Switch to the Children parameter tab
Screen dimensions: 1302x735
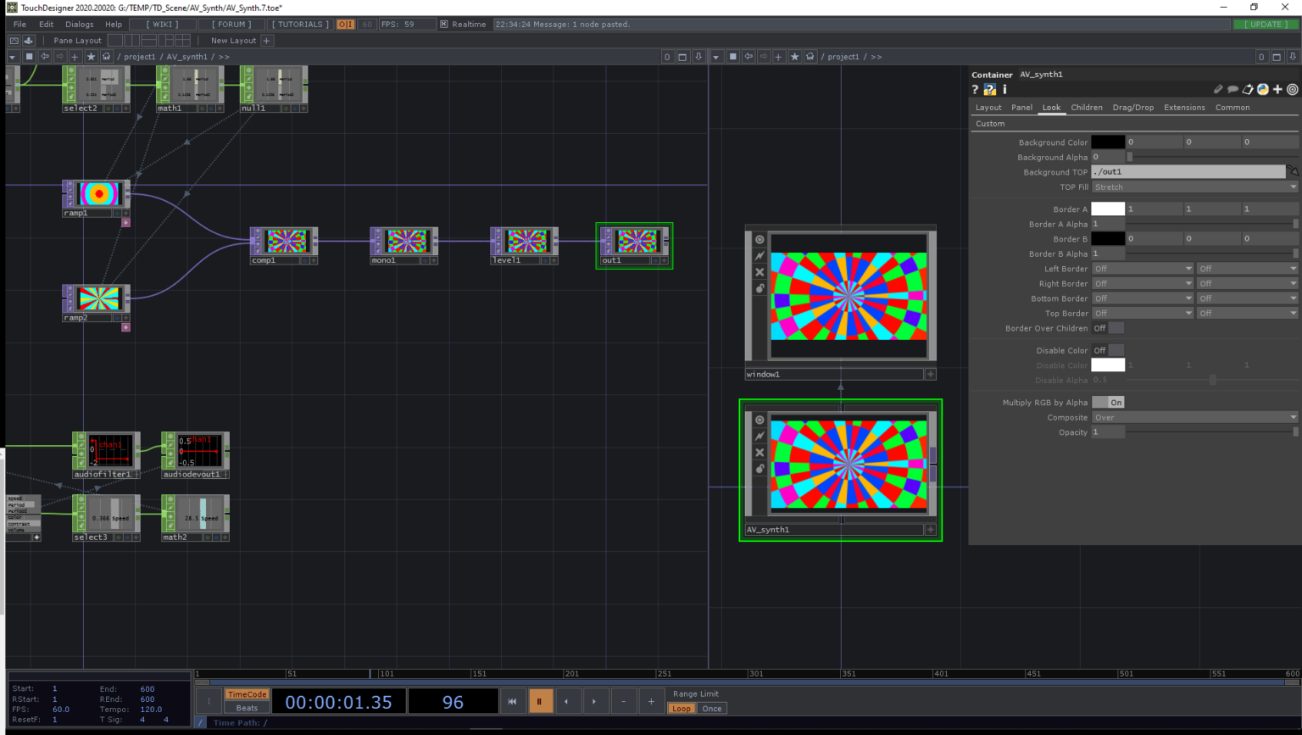tap(1086, 108)
